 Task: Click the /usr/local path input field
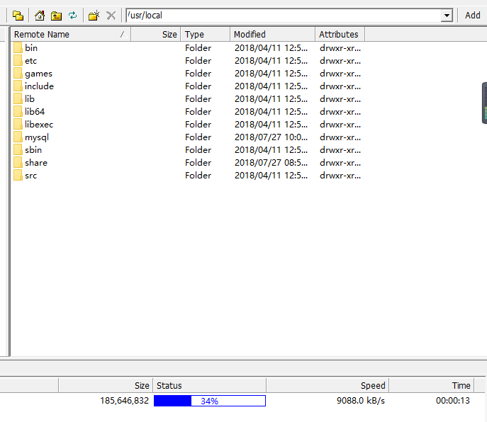pos(284,15)
